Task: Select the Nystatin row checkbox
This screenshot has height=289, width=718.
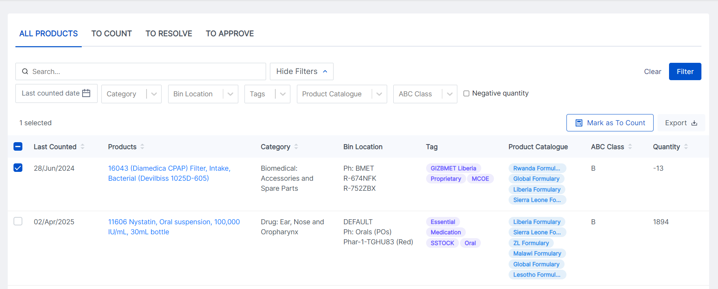Action: (18, 221)
